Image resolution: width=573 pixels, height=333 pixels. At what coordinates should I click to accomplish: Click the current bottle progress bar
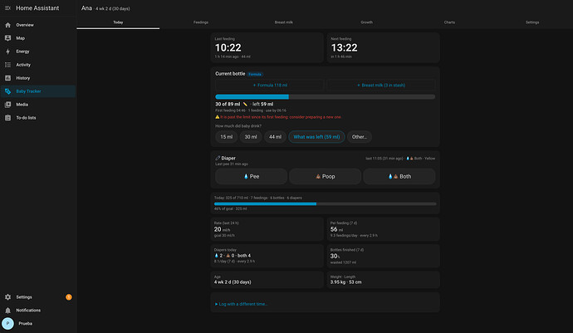[x=326, y=97]
